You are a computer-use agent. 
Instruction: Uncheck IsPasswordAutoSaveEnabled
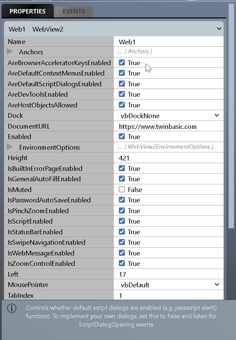coord(122,200)
